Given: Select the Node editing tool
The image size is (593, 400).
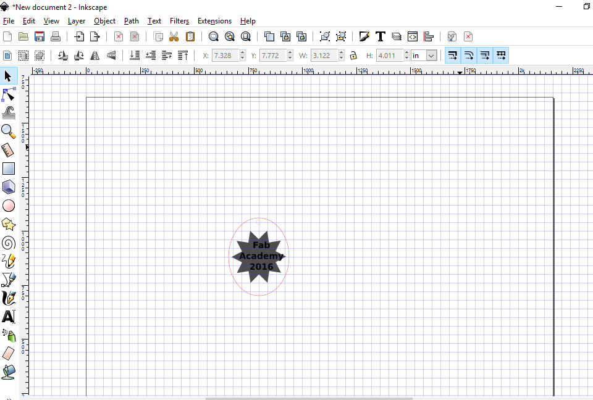Looking at the screenshot, I should (8, 94).
